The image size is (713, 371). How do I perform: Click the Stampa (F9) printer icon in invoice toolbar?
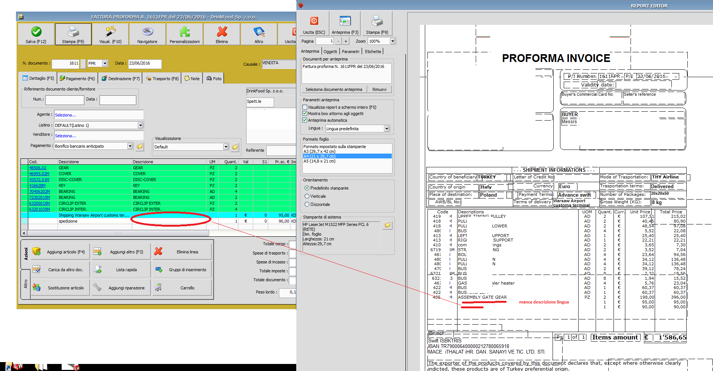tap(73, 32)
